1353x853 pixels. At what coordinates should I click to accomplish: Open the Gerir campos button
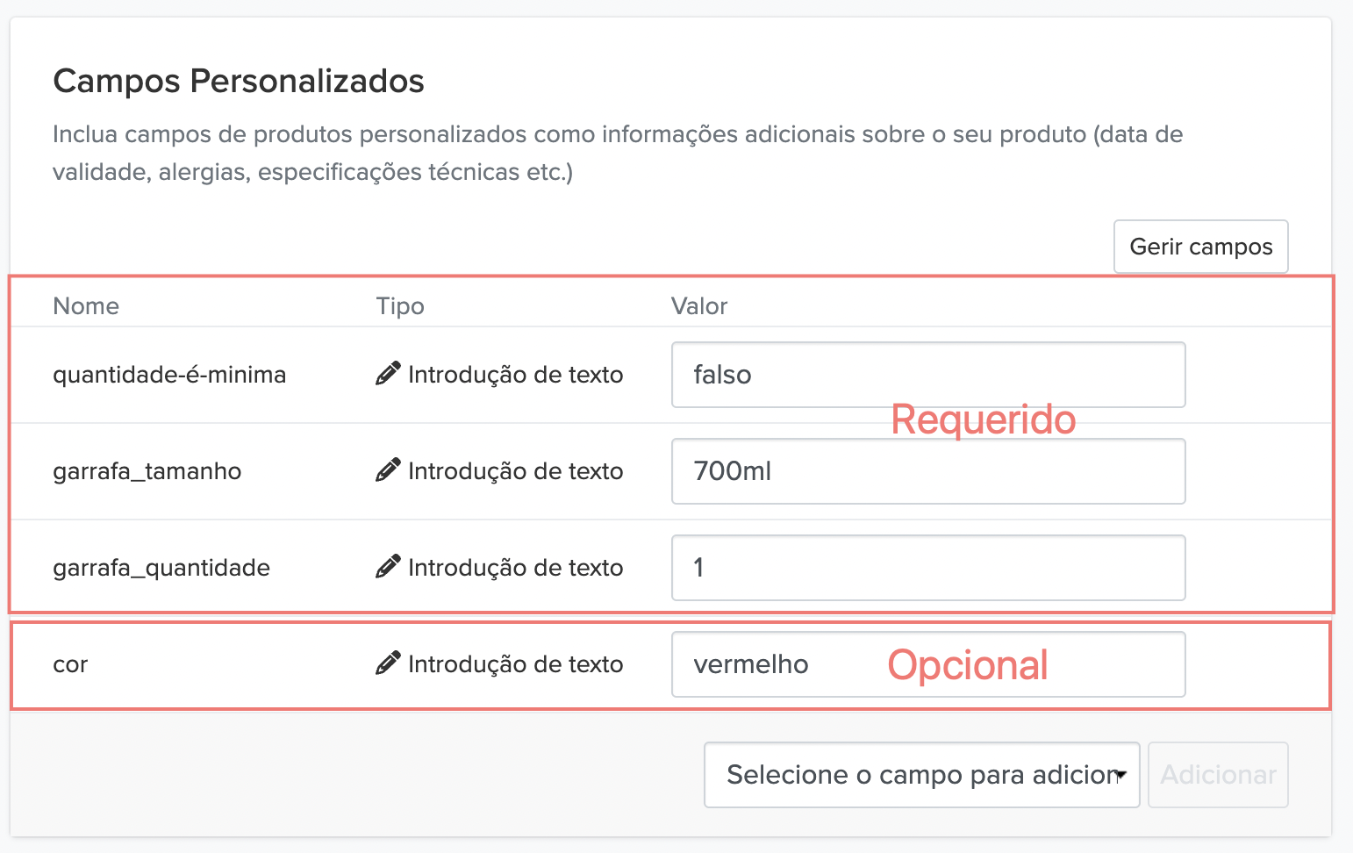[x=1200, y=247]
